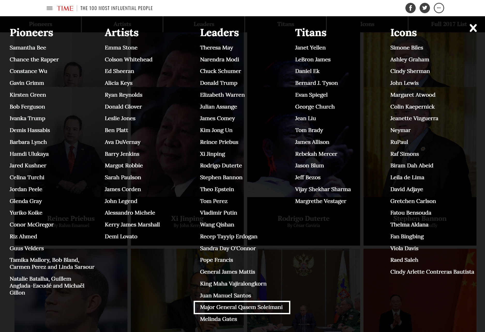Select Margot Robbie
Image resolution: width=485 pixels, height=332 pixels.
[x=124, y=166]
